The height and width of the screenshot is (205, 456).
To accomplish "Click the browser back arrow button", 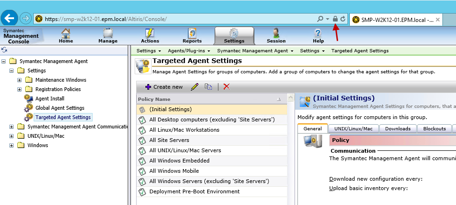I will pos(9,19).
